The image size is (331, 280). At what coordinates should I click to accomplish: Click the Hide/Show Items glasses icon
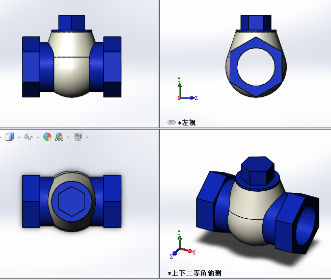tap(29, 137)
